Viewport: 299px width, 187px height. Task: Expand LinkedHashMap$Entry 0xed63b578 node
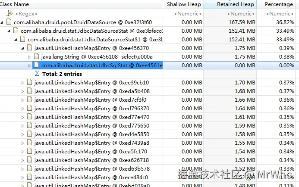point(22,169)
